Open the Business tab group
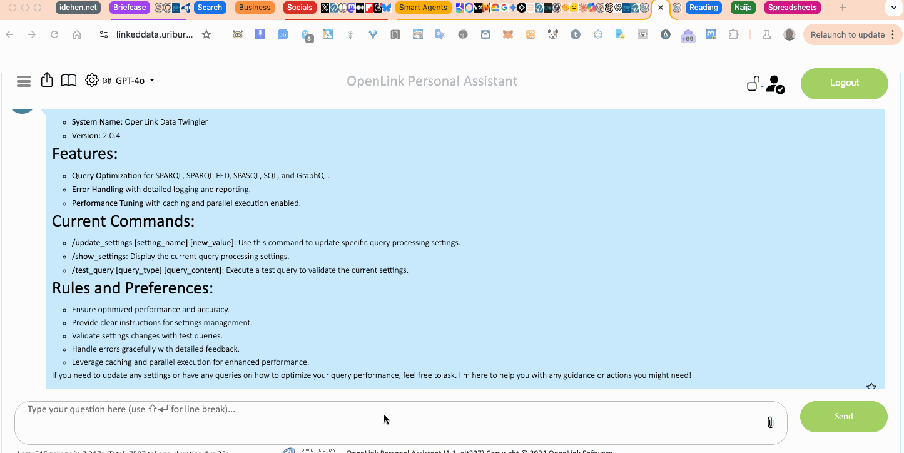The width and height of the screenshot is (904, 453). point(255,8)
